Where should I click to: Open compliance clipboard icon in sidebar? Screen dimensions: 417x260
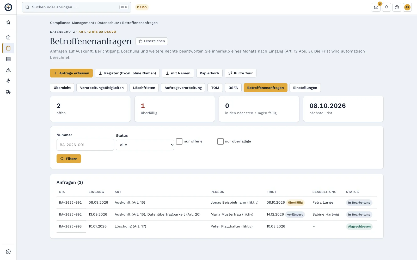[8, 48]
